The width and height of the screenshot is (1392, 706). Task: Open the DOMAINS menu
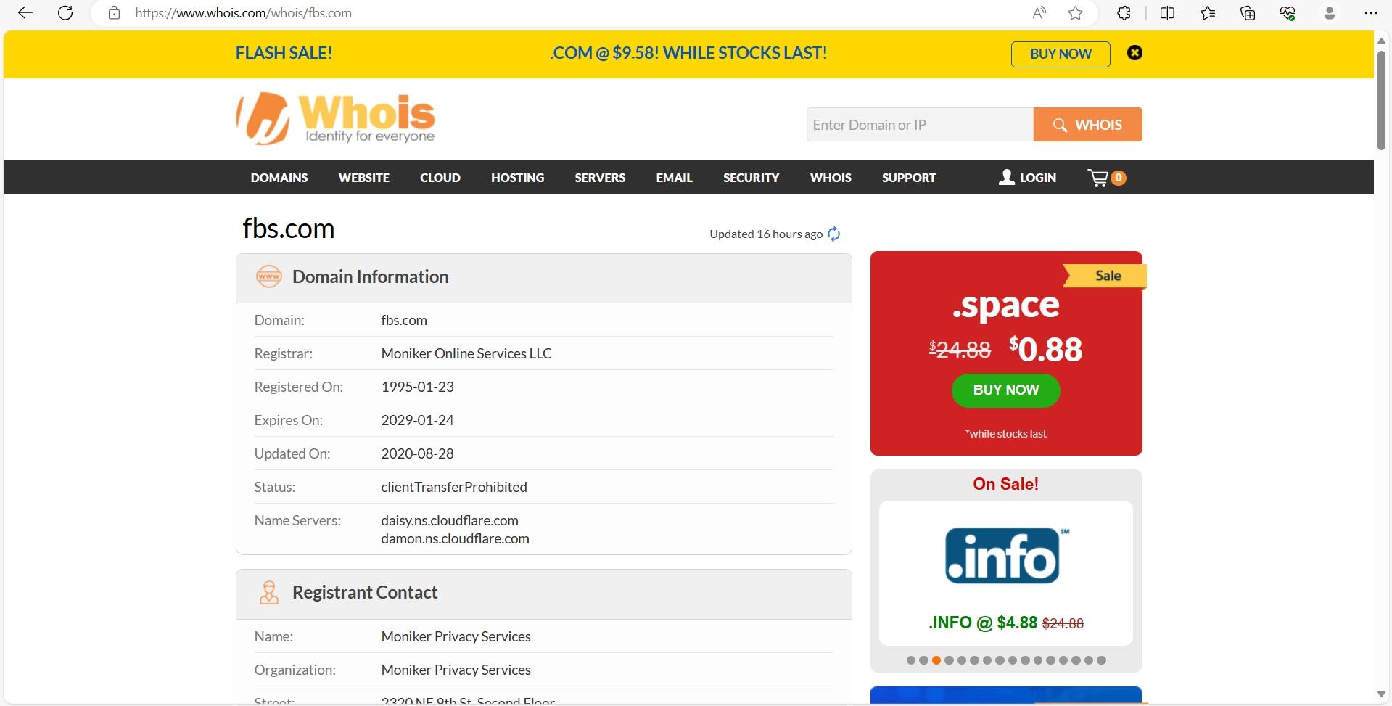[279, 178]
